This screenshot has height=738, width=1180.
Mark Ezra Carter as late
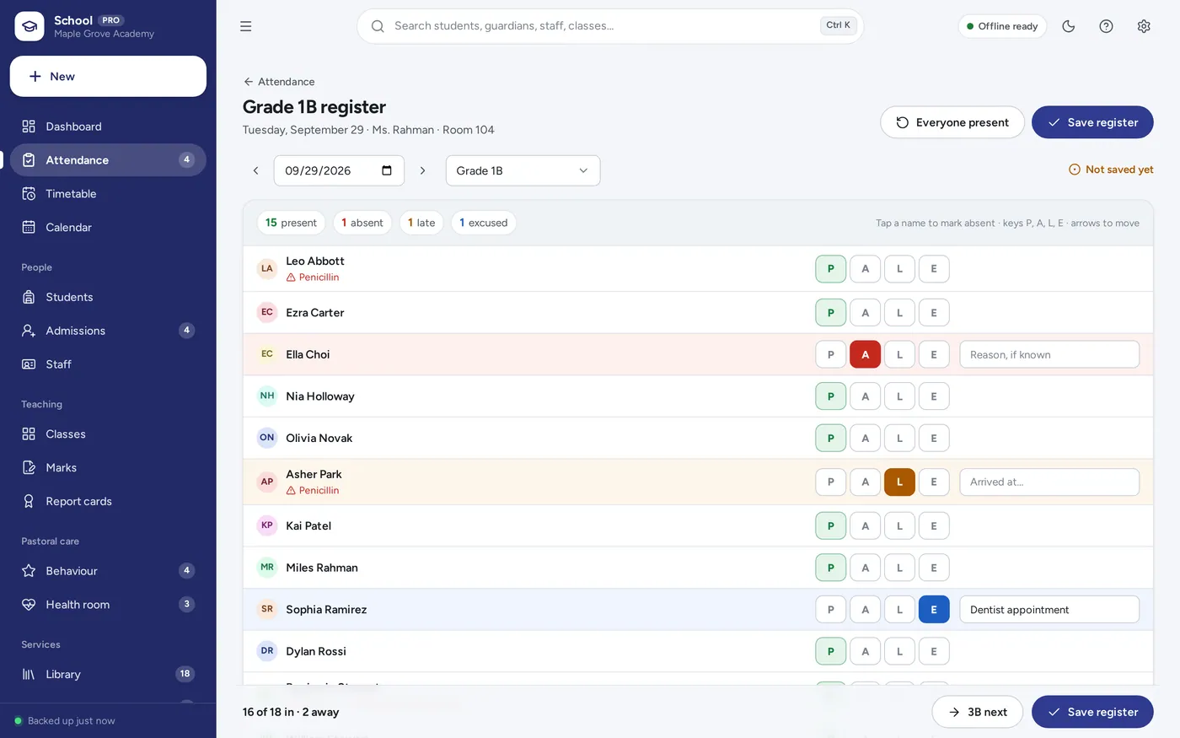[899, 313]
